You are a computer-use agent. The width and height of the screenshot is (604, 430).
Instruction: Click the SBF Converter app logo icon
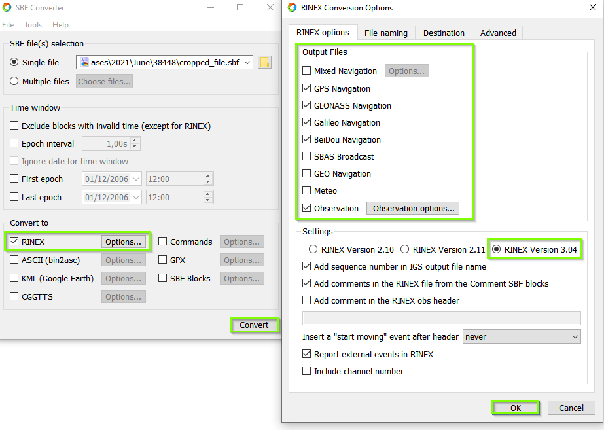[7, 7]
